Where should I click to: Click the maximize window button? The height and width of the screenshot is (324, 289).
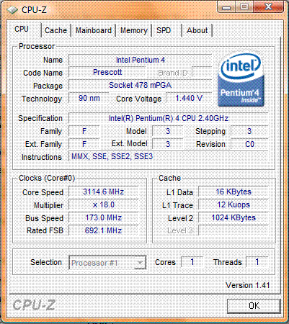pyautogui.click(x=244, y=7)
